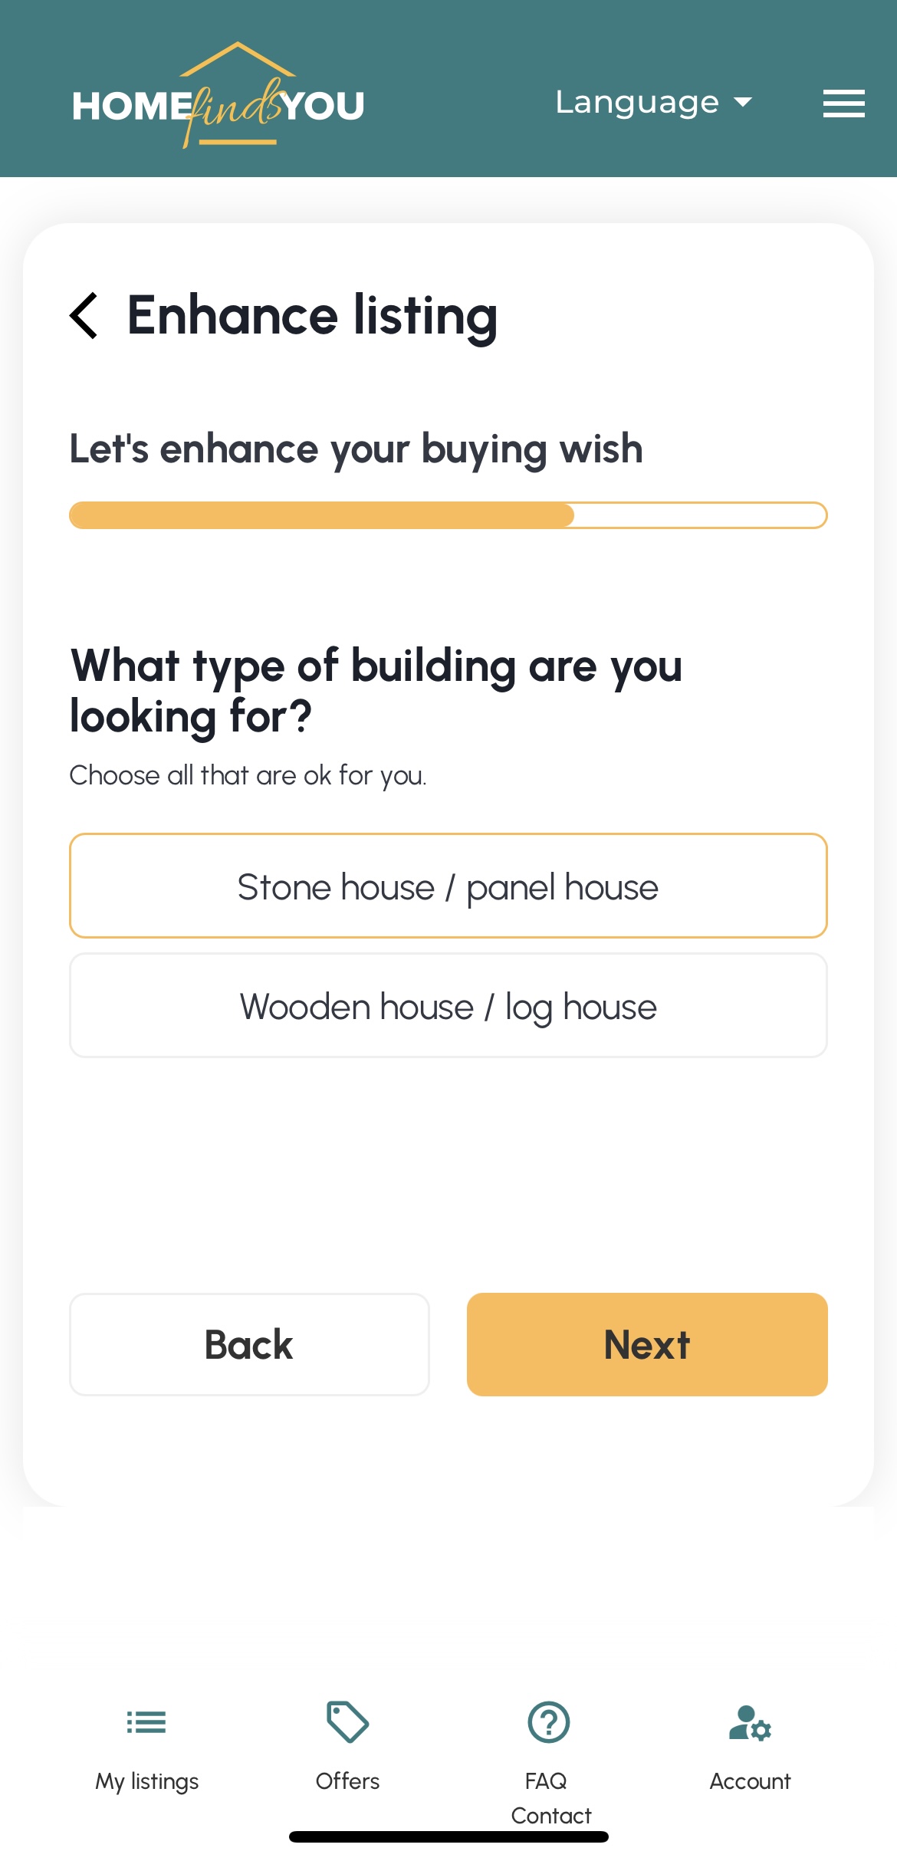Select Stone house / panel house option
897x1861 pixels.
(448, 886)
